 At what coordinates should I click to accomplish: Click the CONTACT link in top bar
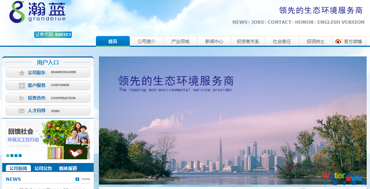[279, 22]
